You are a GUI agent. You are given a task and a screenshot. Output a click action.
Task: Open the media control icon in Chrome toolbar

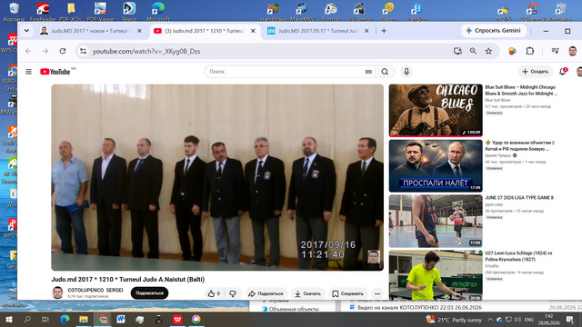pyautogui.click(x=556, y=51)
